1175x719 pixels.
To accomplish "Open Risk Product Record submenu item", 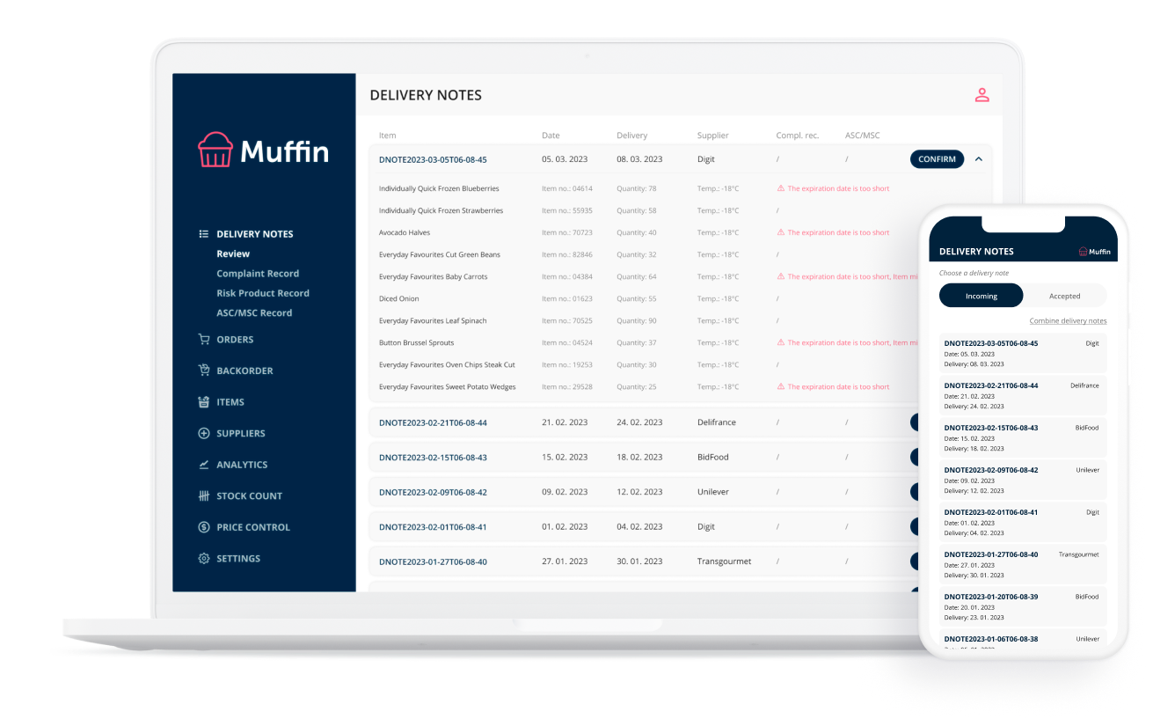I will click(x=263, y=293).
